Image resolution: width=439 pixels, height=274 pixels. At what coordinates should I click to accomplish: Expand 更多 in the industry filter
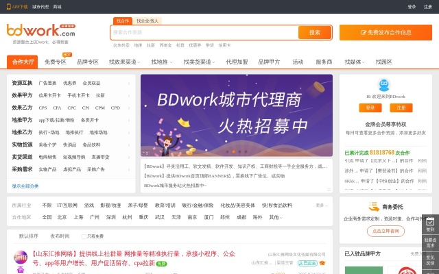click(322, 205)
